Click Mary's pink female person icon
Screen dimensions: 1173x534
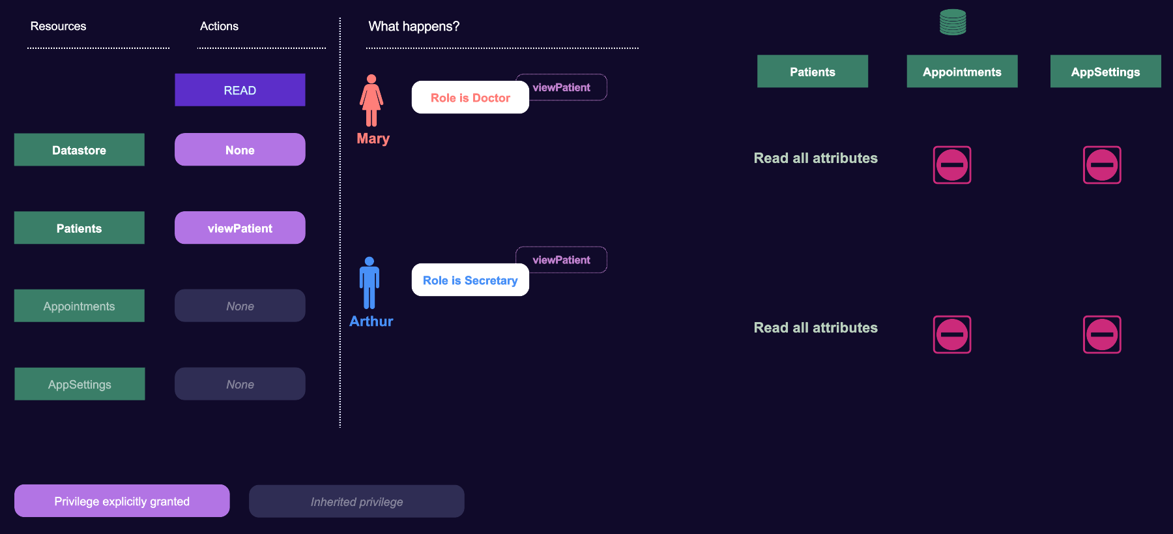coord(371,100)
